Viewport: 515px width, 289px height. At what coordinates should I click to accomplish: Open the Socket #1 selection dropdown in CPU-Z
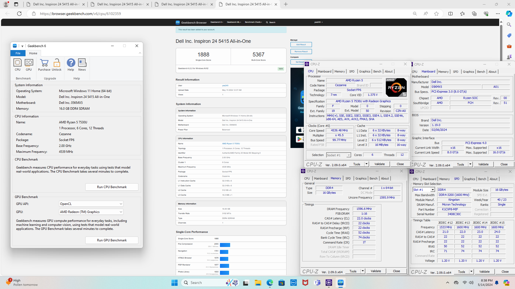tap(338, 155)
